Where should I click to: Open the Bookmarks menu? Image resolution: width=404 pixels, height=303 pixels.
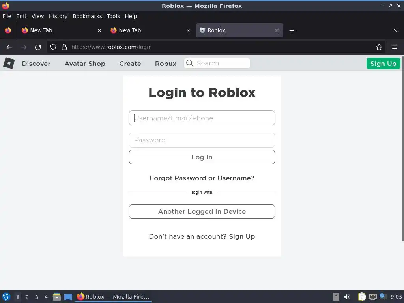87,16
